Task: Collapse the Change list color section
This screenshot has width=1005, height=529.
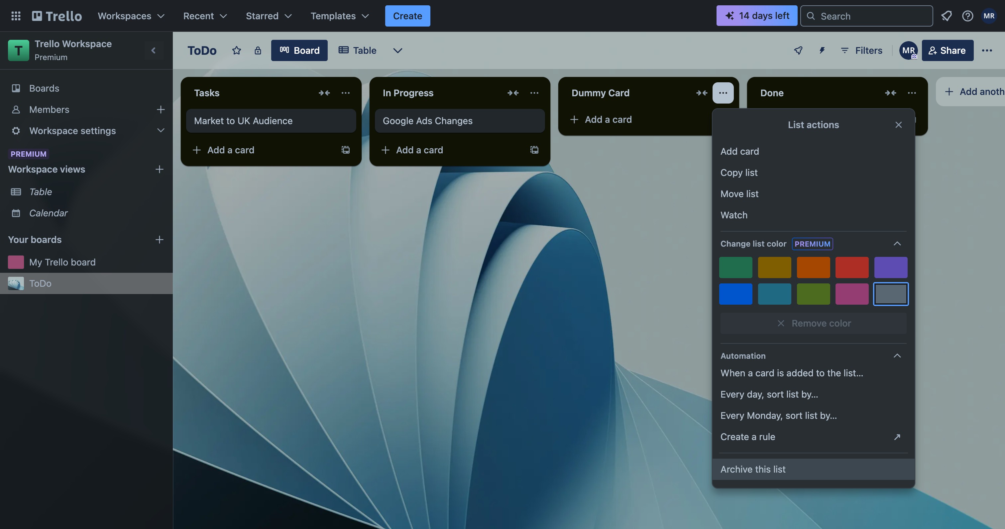Action: (x=897, y=244)
